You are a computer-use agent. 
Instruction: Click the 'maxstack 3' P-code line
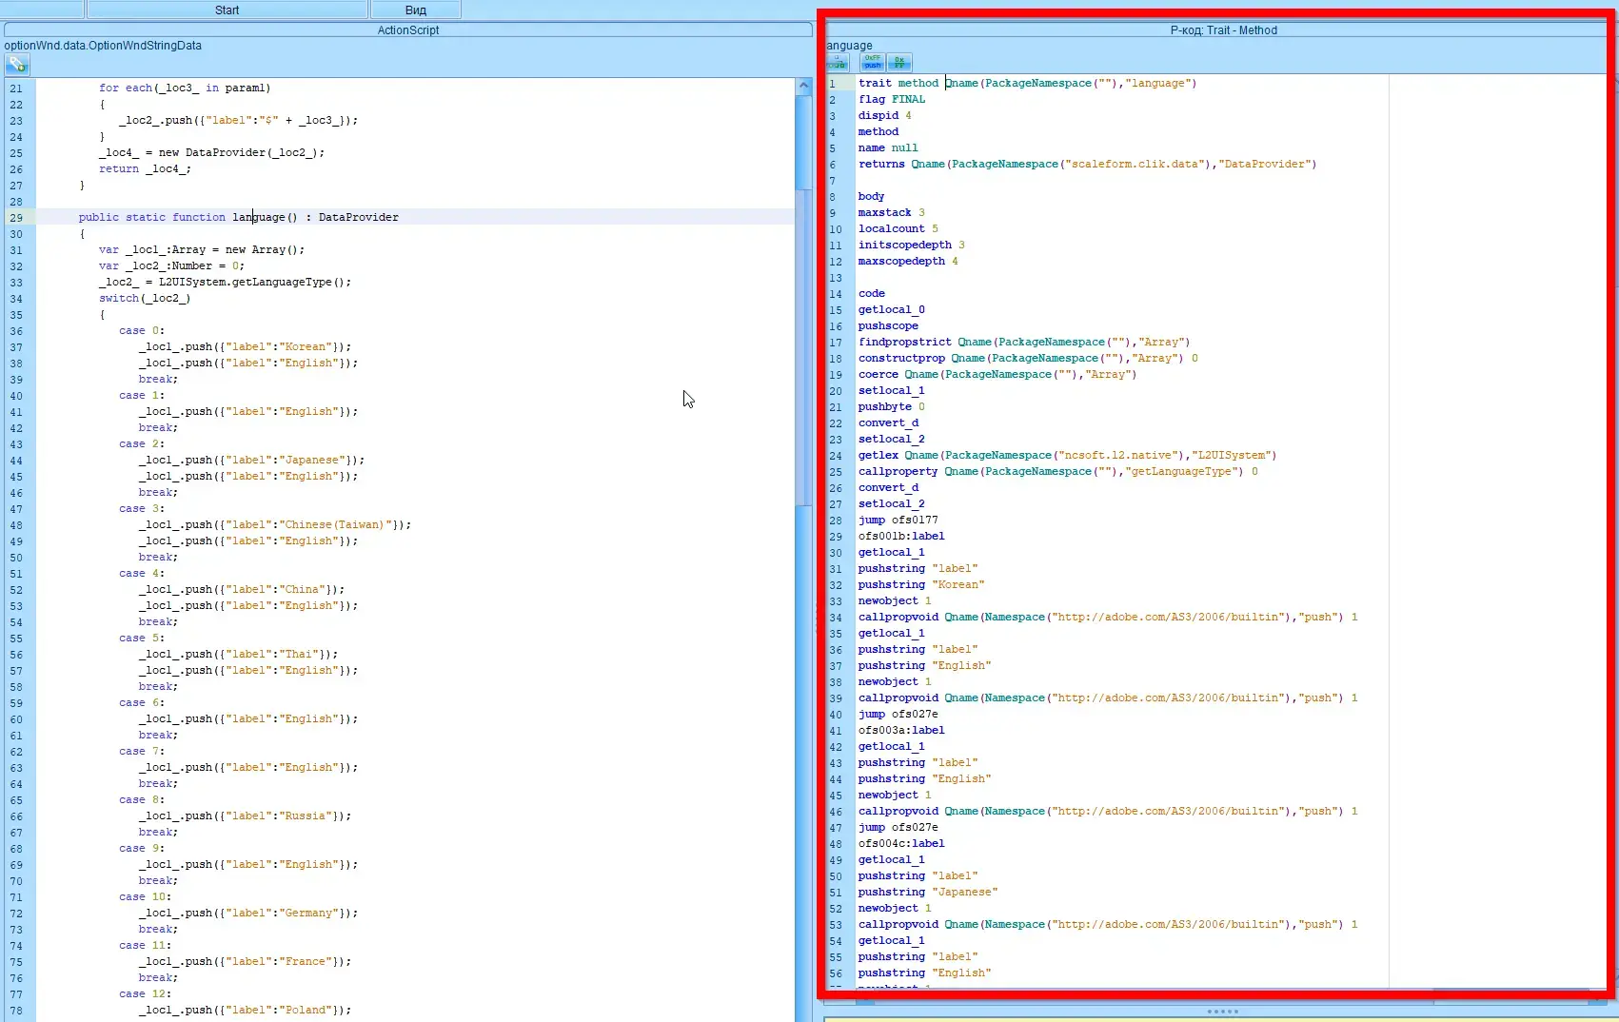[892, 212]
